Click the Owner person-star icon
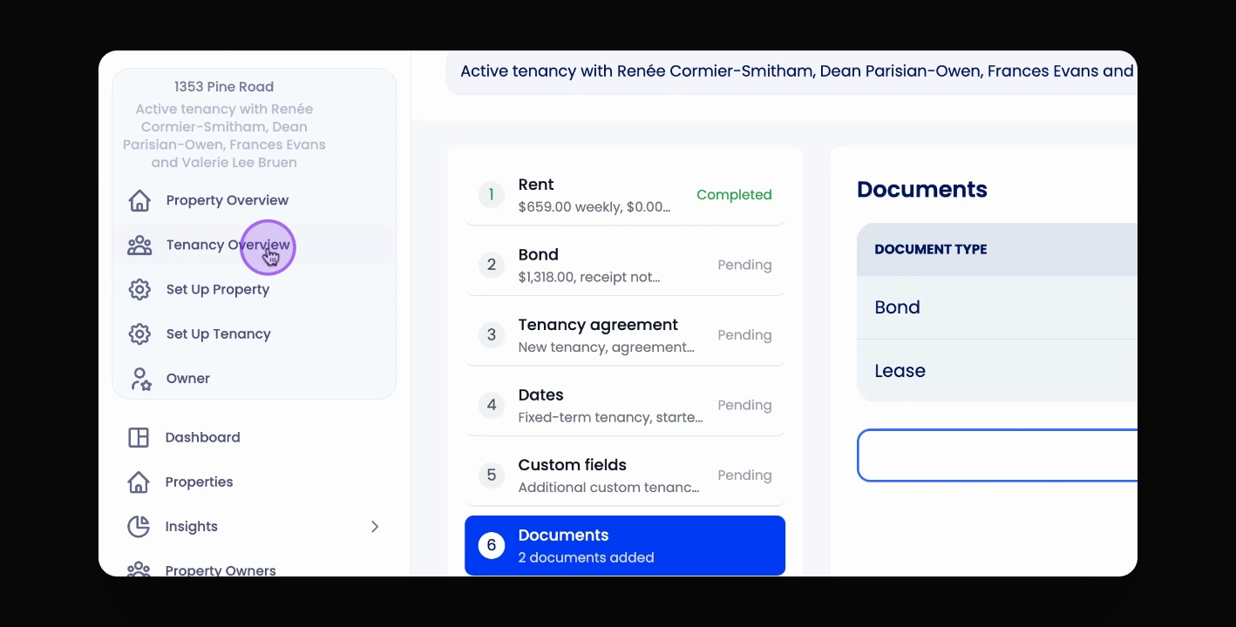Screen dimensions: 1236x627 140,379
